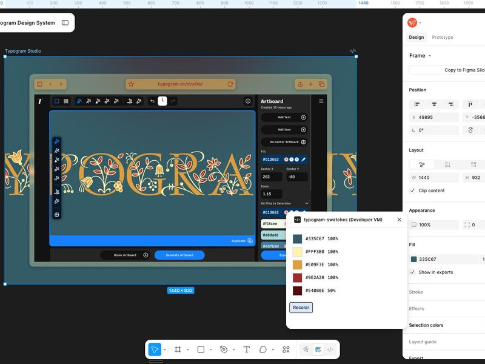485x364 pixels.
Task: Click the #FFF3B0 swatch in plugin
Action: (297, 252)
